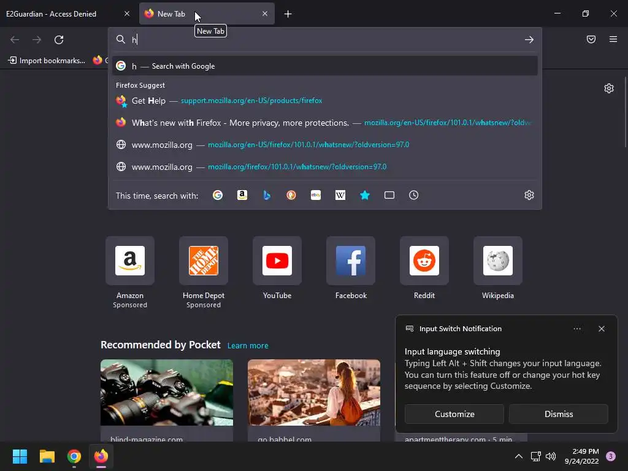Choose Get Help suggestion
This screenshot has width=628, height=471.
click(x=325, y=101)
